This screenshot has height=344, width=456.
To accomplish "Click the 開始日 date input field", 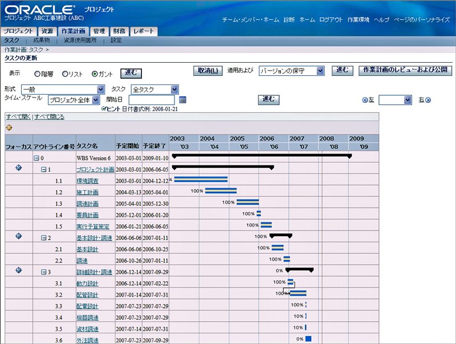I will (x=152, y=100).
